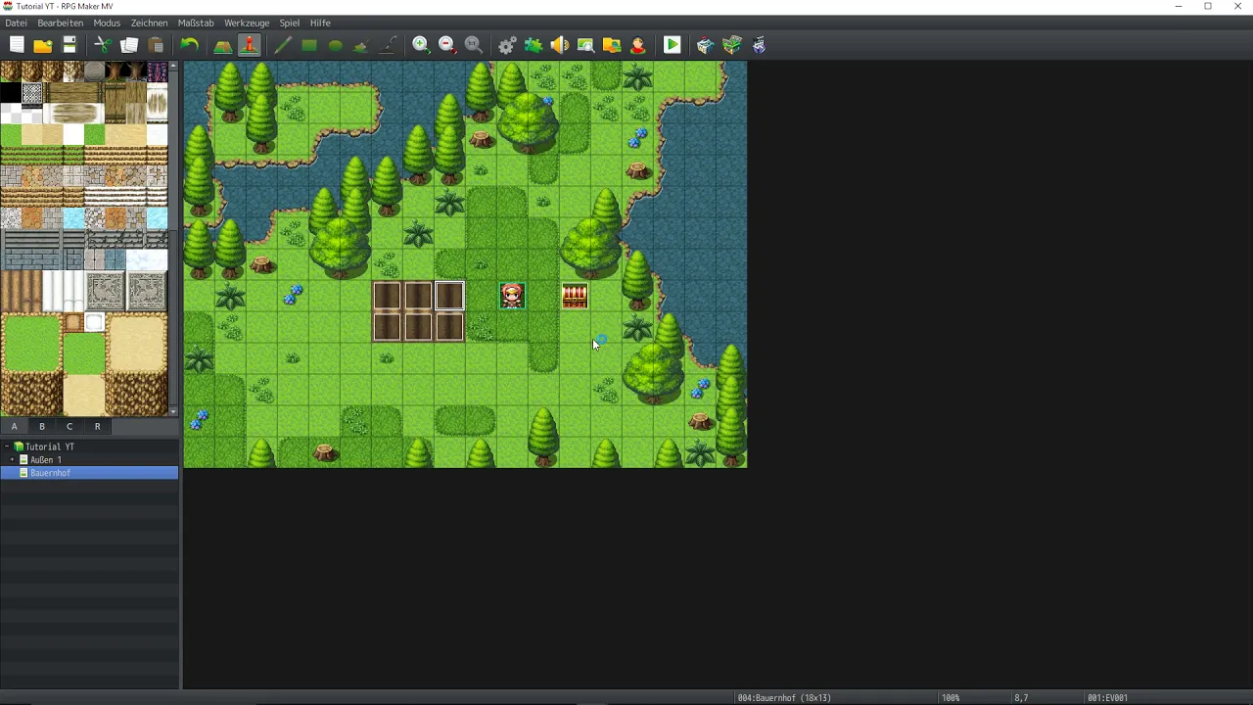1253x705 pixels.
Task: Close the RPG Maker MV window
Action: click(x=1237, y=6)
